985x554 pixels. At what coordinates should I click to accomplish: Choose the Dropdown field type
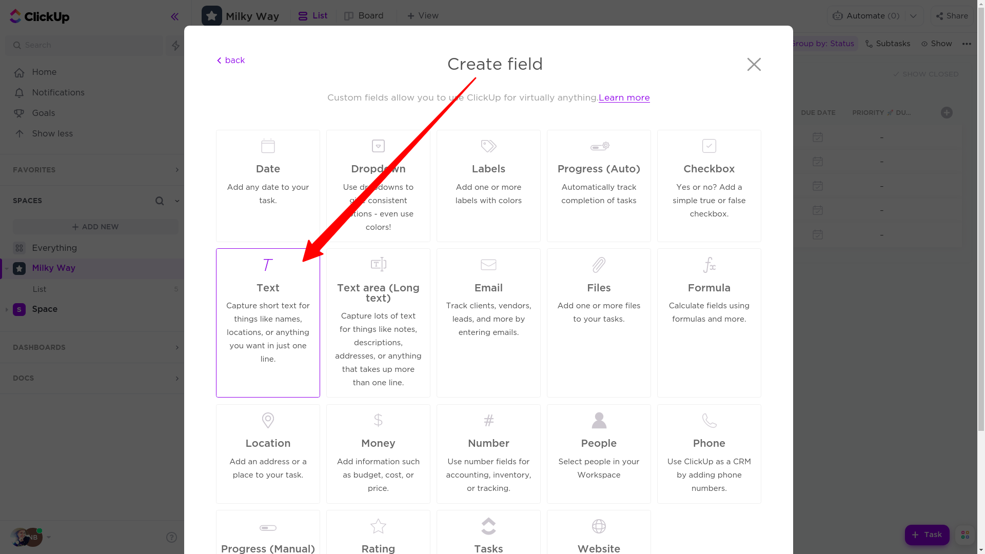[x=378, y=186]
